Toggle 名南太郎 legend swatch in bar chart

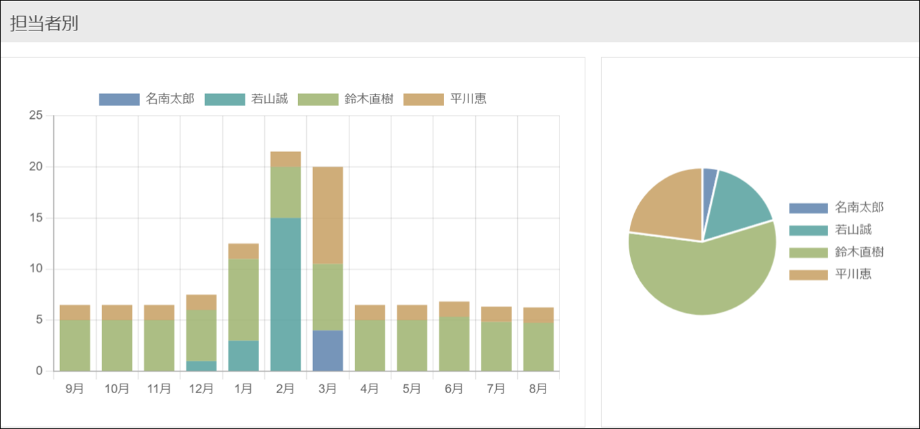point(119,99)
